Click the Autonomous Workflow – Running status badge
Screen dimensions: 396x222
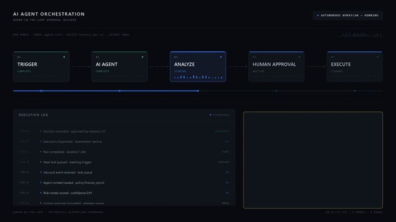click(x=348, y=15)
